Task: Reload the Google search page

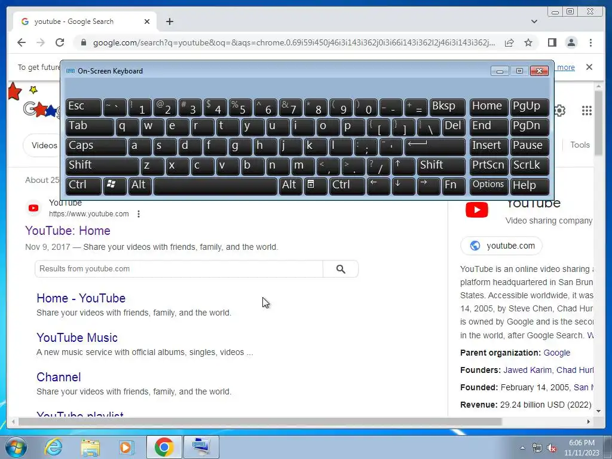Action: click(x=60, y=42)
